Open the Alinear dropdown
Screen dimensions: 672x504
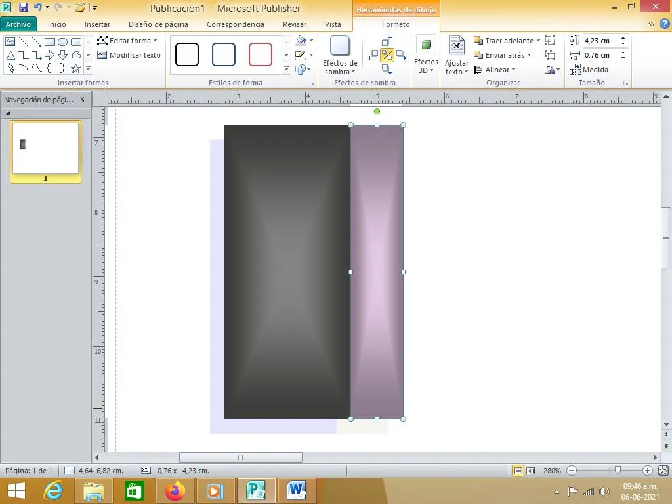point(495,70)
